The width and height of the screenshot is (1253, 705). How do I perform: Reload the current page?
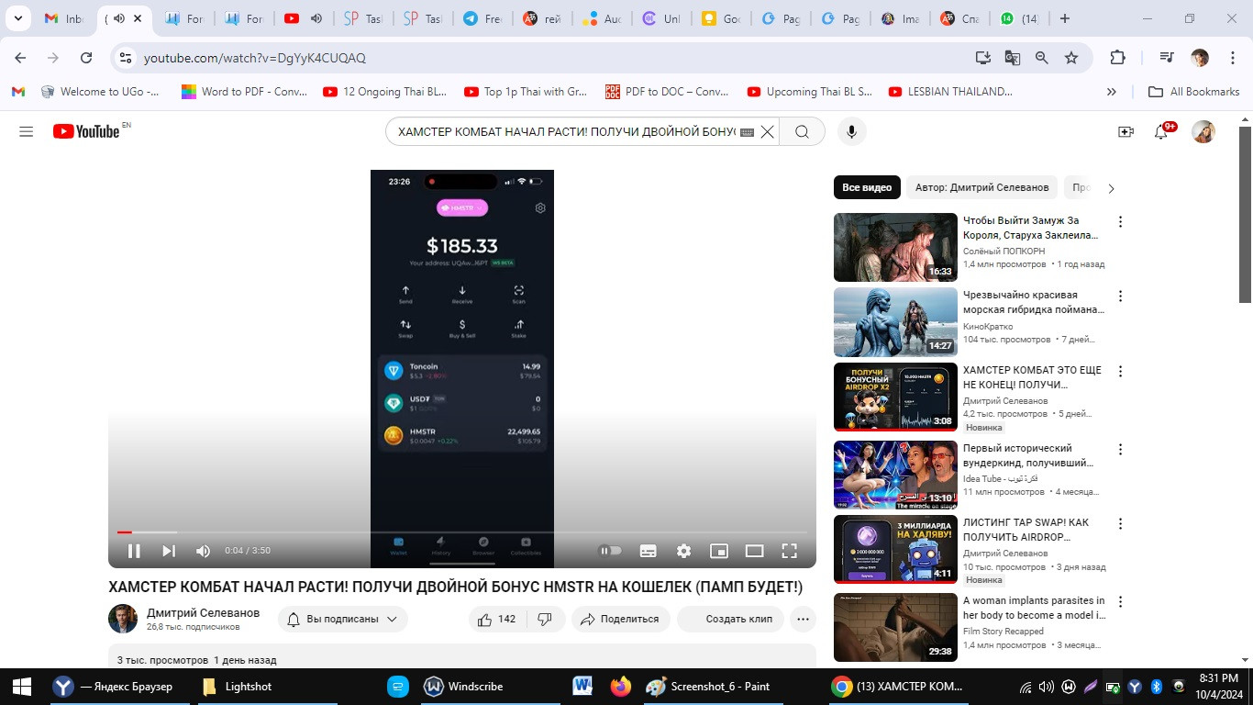(x=86, y=58)
